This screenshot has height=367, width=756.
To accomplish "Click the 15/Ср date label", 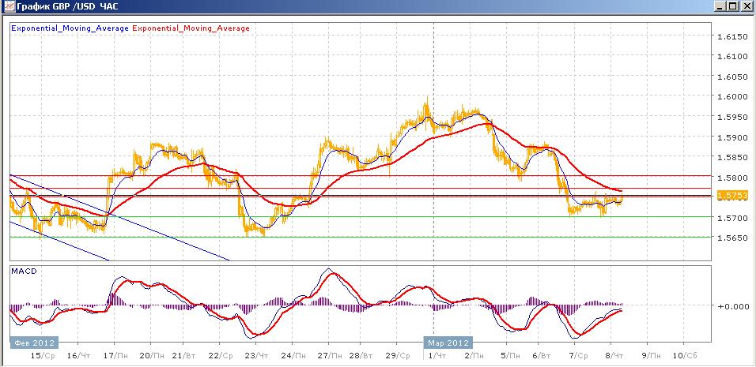I will coord(43,356).
